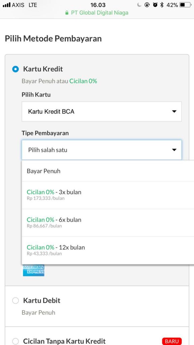Tap the green Cicilan 0% link text
The height and width of the screenshot is (345, 194).
[x=83, y=81]
